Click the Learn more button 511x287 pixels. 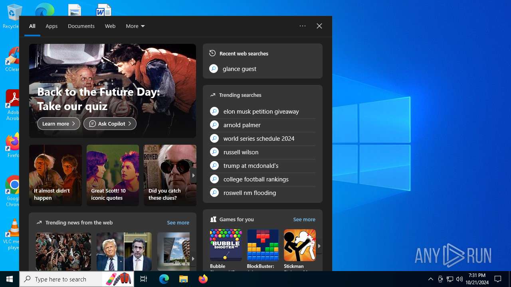pos(59,124)
